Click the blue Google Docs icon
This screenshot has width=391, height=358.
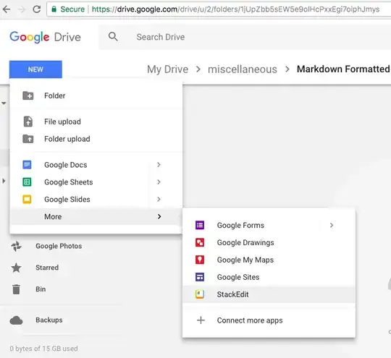click(27, 165)
